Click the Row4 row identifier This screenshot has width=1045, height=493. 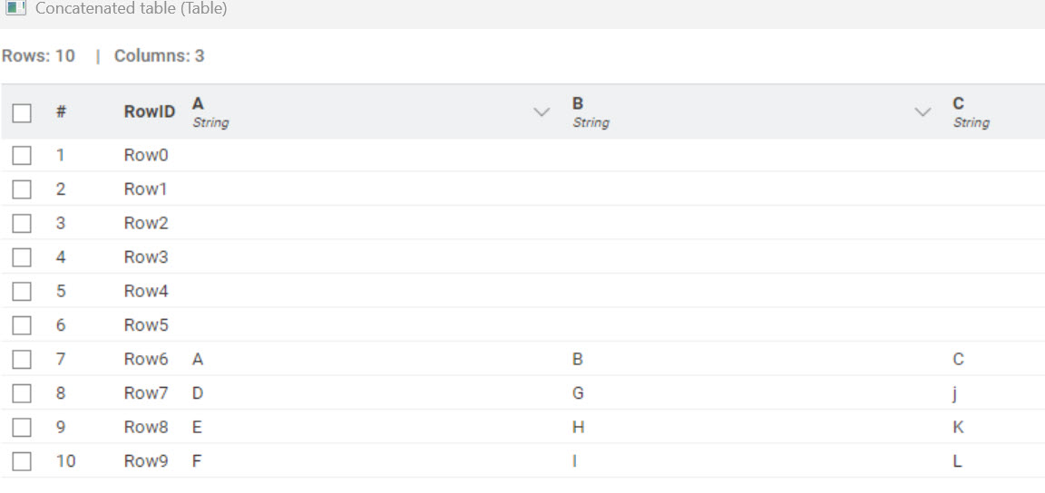click(146, 292)
